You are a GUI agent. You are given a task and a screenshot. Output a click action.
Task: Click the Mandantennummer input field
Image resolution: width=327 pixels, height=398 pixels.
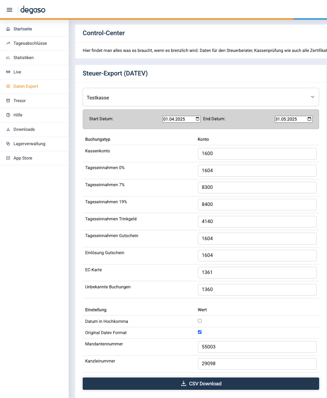click(257, 347)
